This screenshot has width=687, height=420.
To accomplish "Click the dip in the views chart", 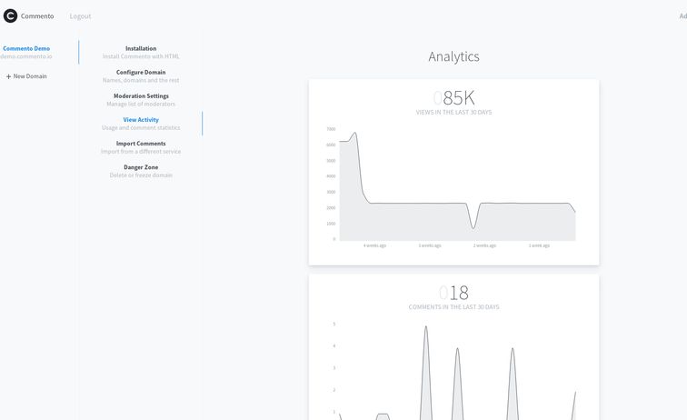I will pyautogui.click(x=473, y=227).
